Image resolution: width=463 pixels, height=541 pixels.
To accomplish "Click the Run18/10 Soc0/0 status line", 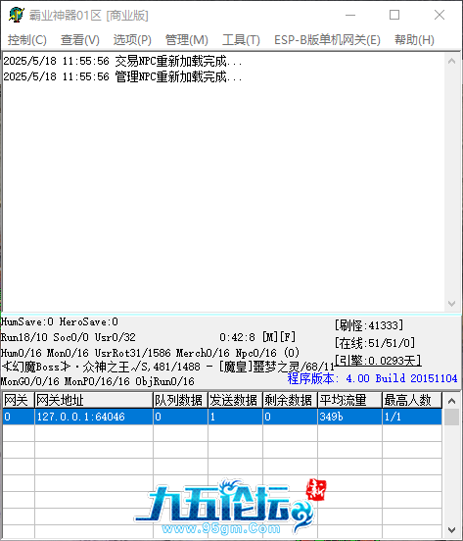I will [69, 337].
